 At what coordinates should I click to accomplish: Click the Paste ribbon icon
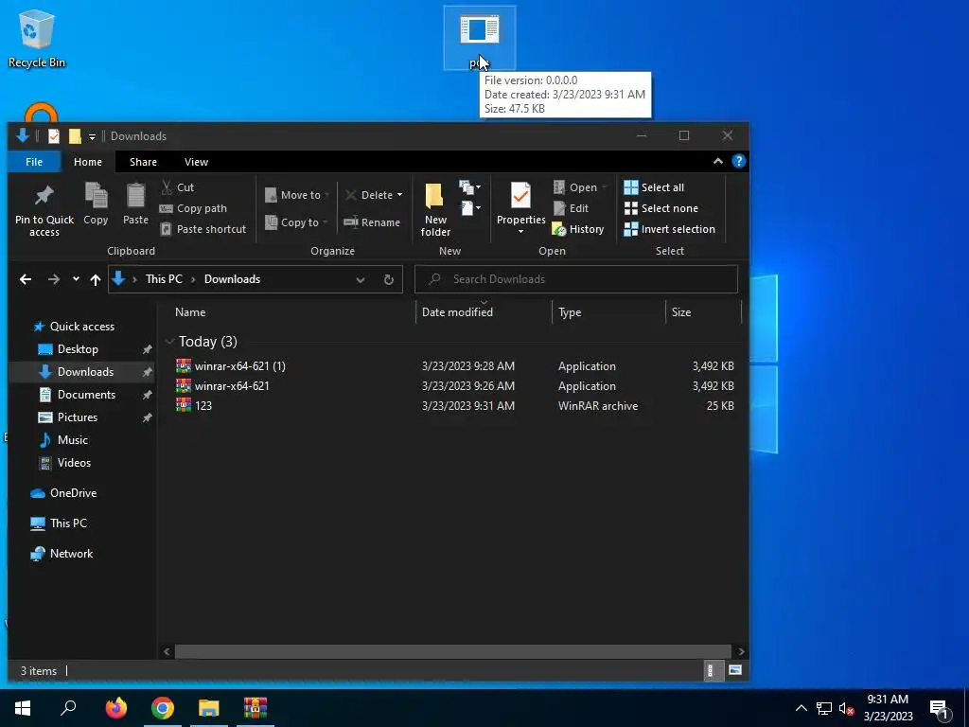[135, 204]
